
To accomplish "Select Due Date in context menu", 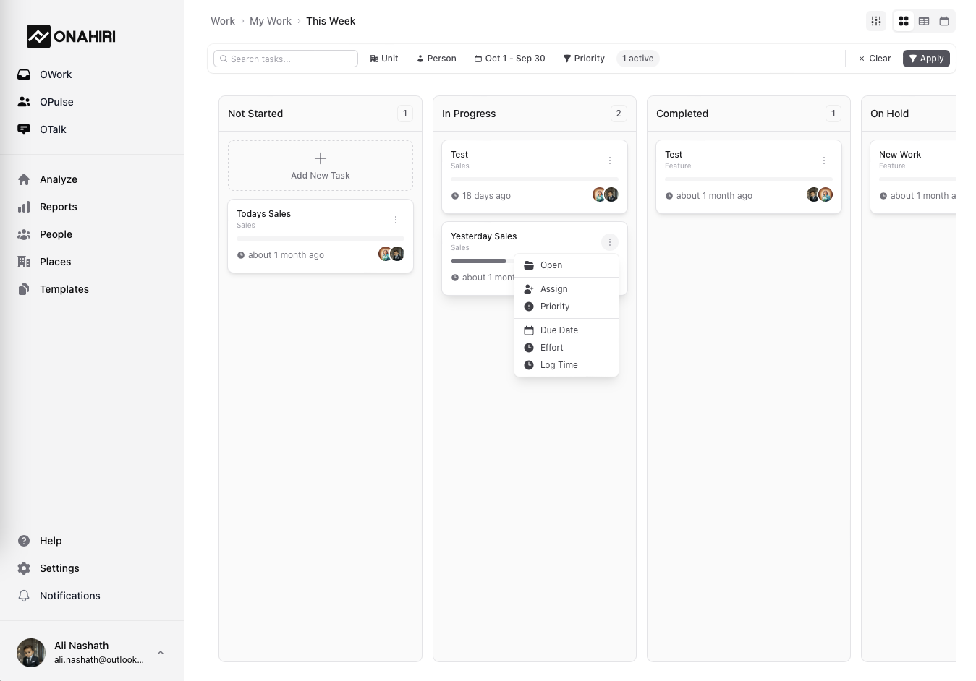I will pos(566,330).
